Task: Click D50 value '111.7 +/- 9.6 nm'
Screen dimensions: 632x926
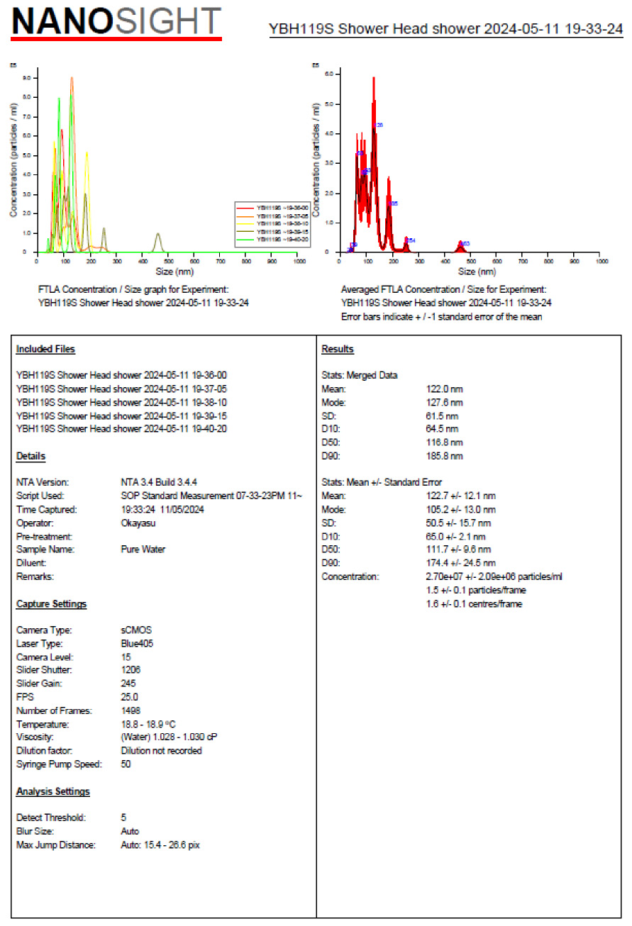Action: click(458, 550)
